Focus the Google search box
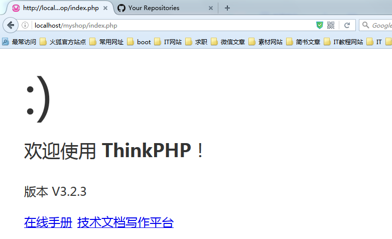The height and width of the screenshot is (239, 392). tap(375, 25)
